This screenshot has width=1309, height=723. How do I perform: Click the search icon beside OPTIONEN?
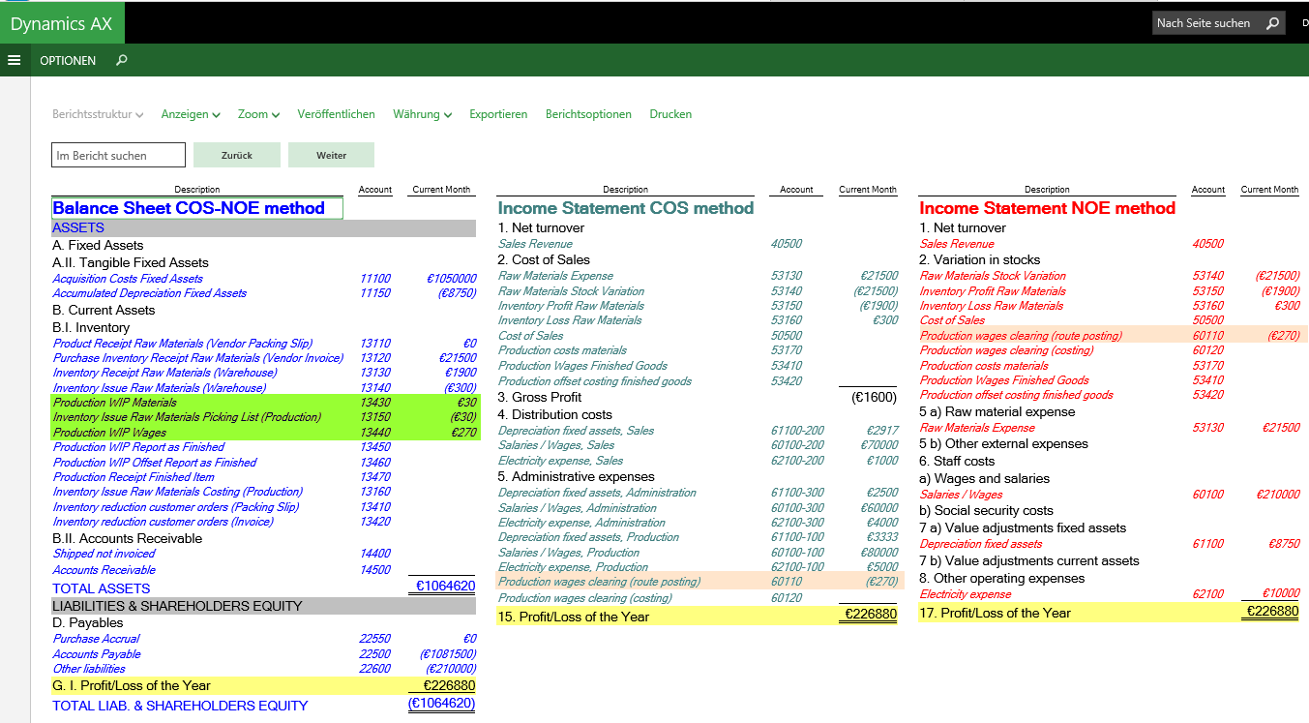tap(121, 60)
